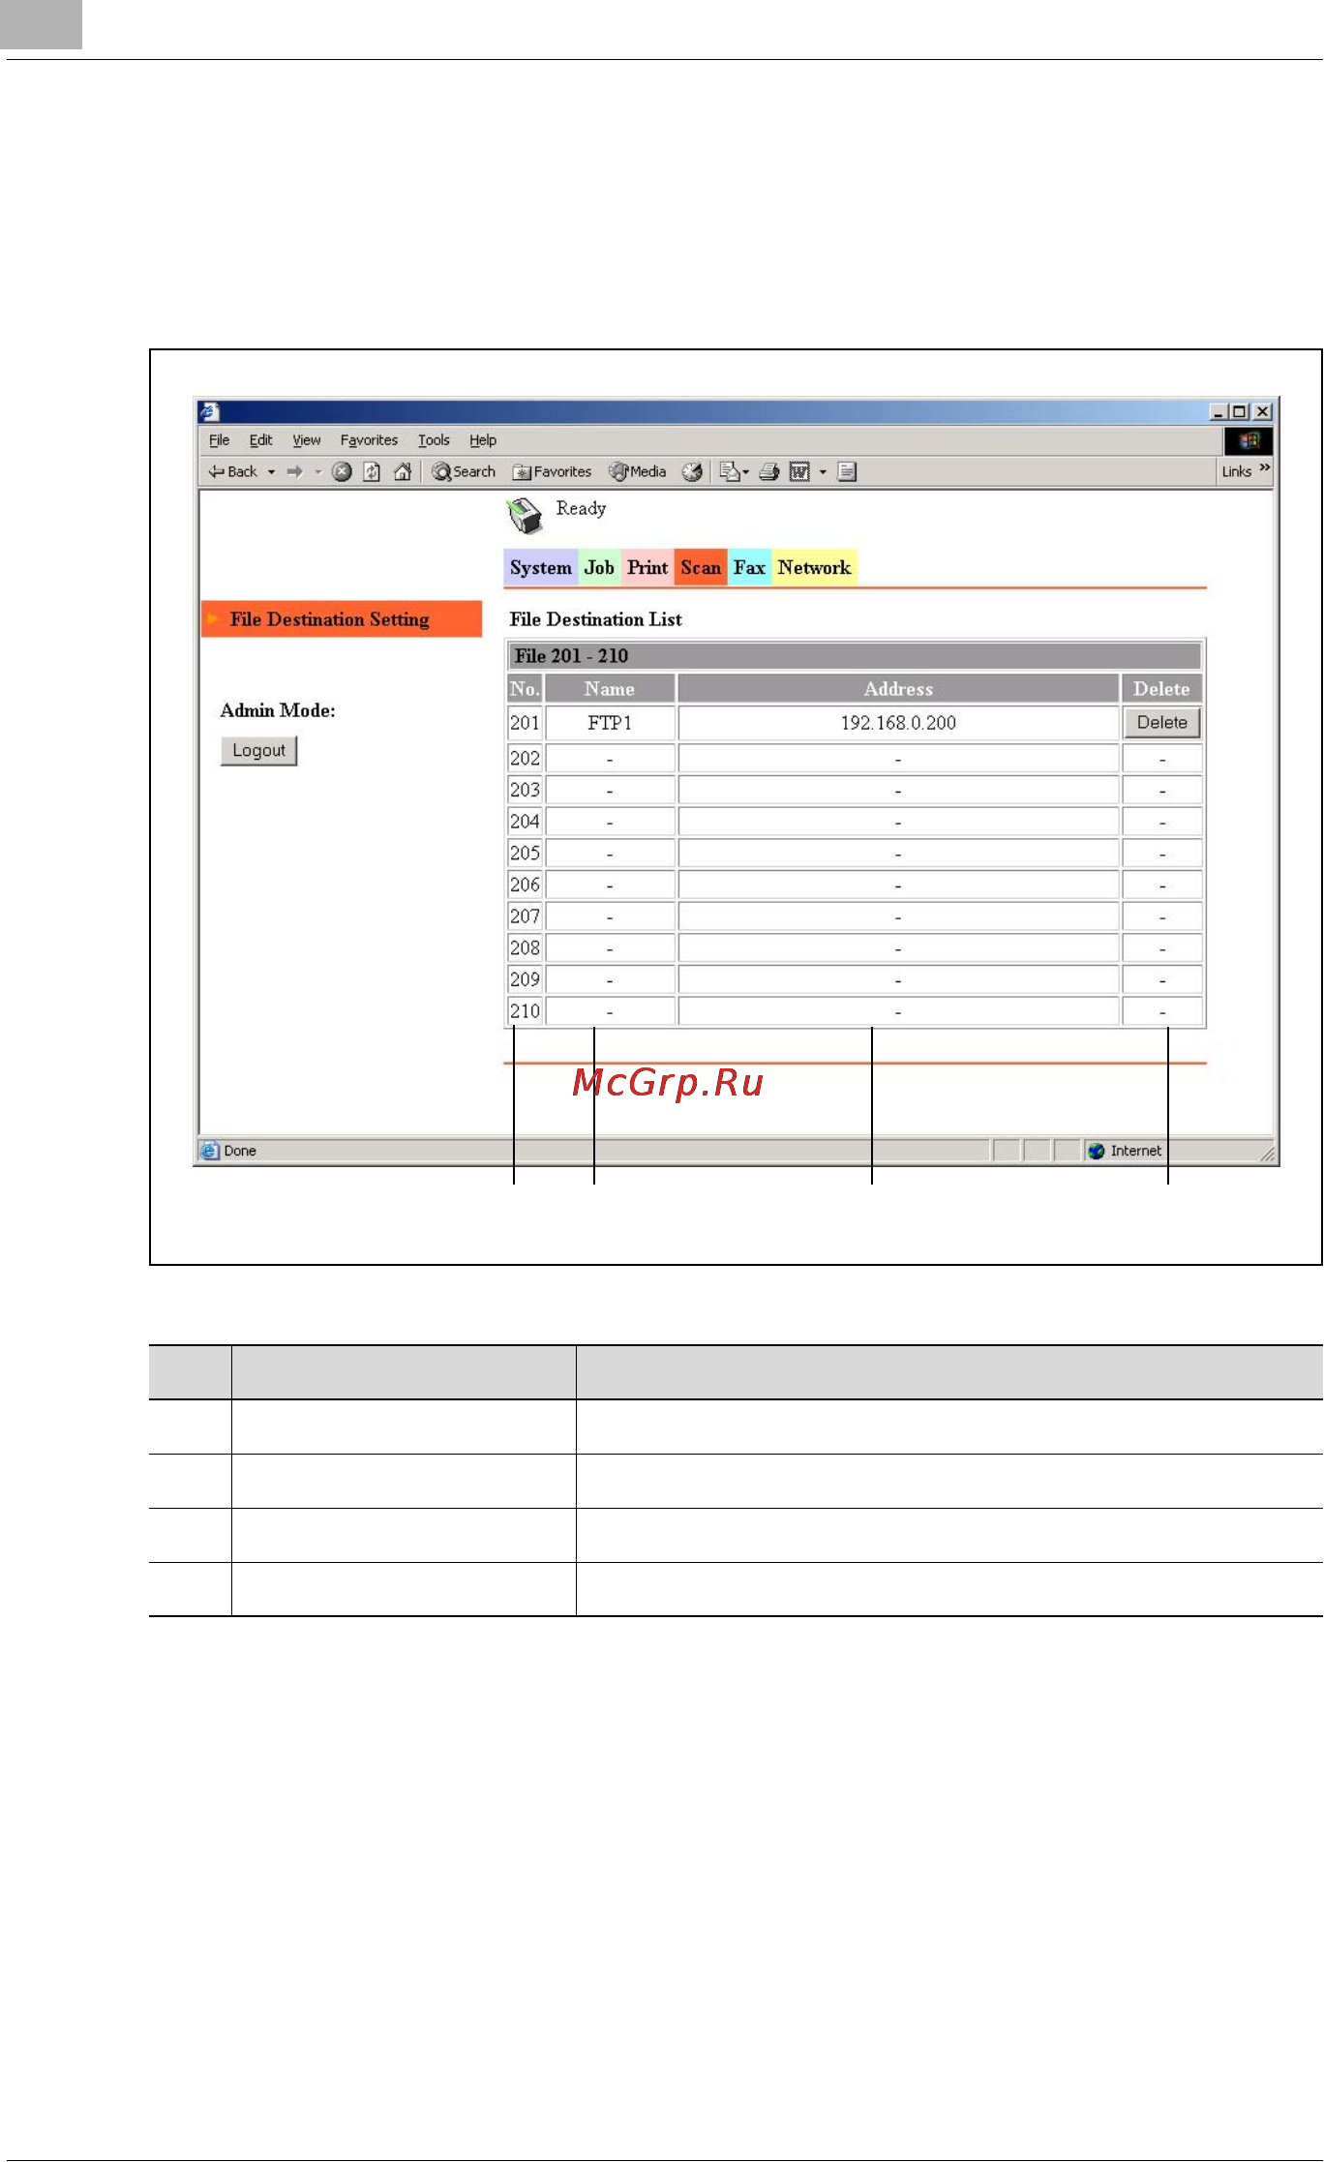1324x2162 pixels.
Task: Switch to the Scan tab
Action: click(x=701, y=568)
